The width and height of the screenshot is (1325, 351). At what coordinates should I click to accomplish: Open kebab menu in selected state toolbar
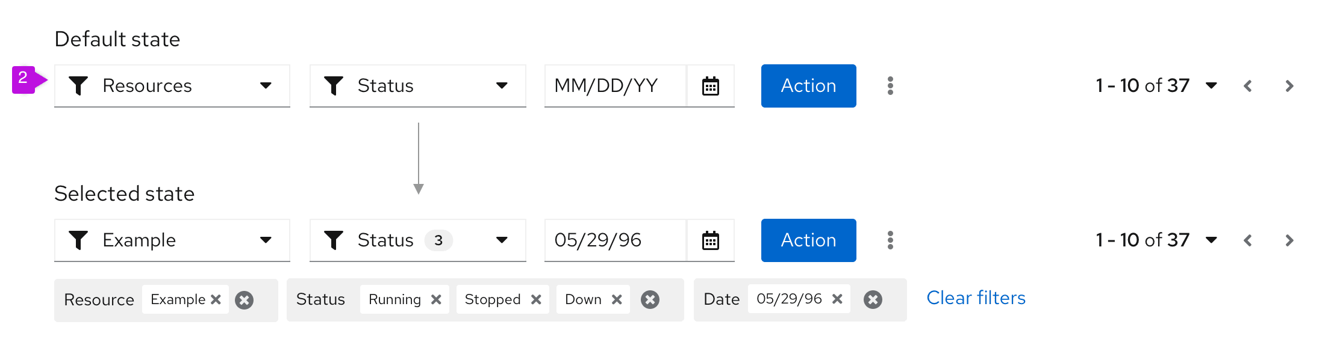(890, 240)
